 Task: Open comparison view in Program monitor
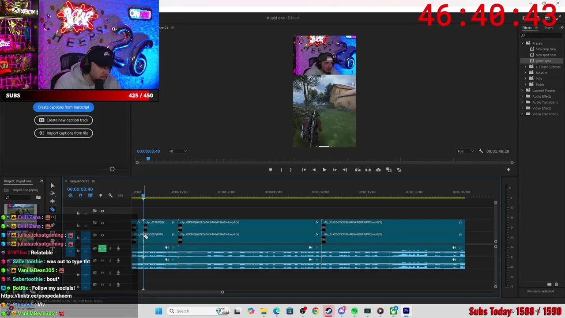pos(388,170)
